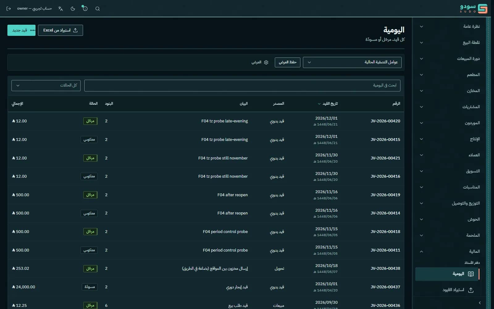Click the تحويل source cell
The image size is (494, 309).
279,269
